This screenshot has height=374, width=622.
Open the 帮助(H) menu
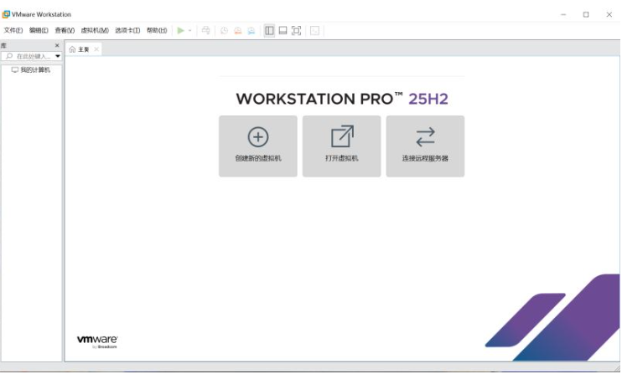coord(157,30)
